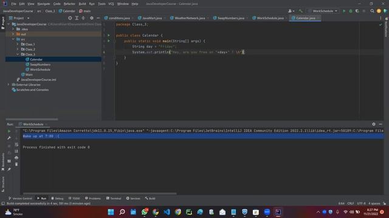This screenshot has width=389, height=218.
Task: Open the VCS menu
Action: 111,4
